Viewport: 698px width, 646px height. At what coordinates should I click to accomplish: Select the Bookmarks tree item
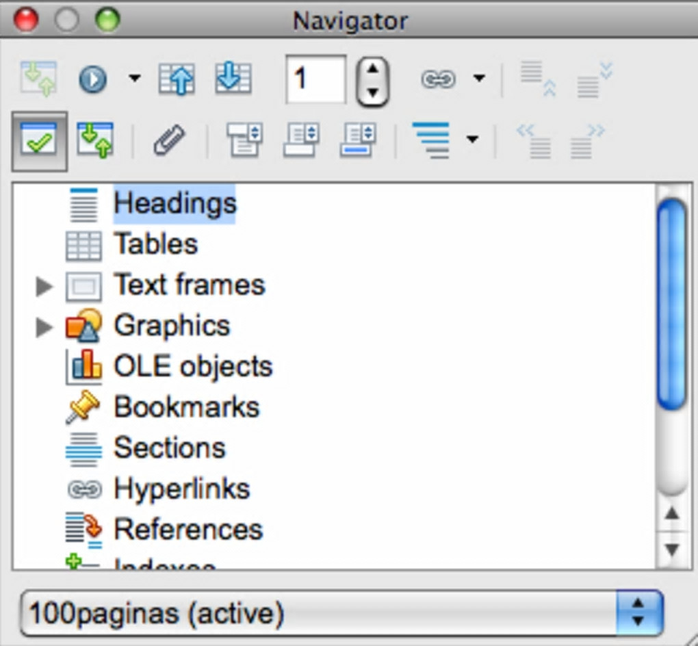pyautogui.click(x=187, y=407)
